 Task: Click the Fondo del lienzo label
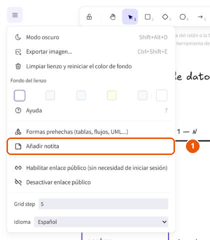28,80
